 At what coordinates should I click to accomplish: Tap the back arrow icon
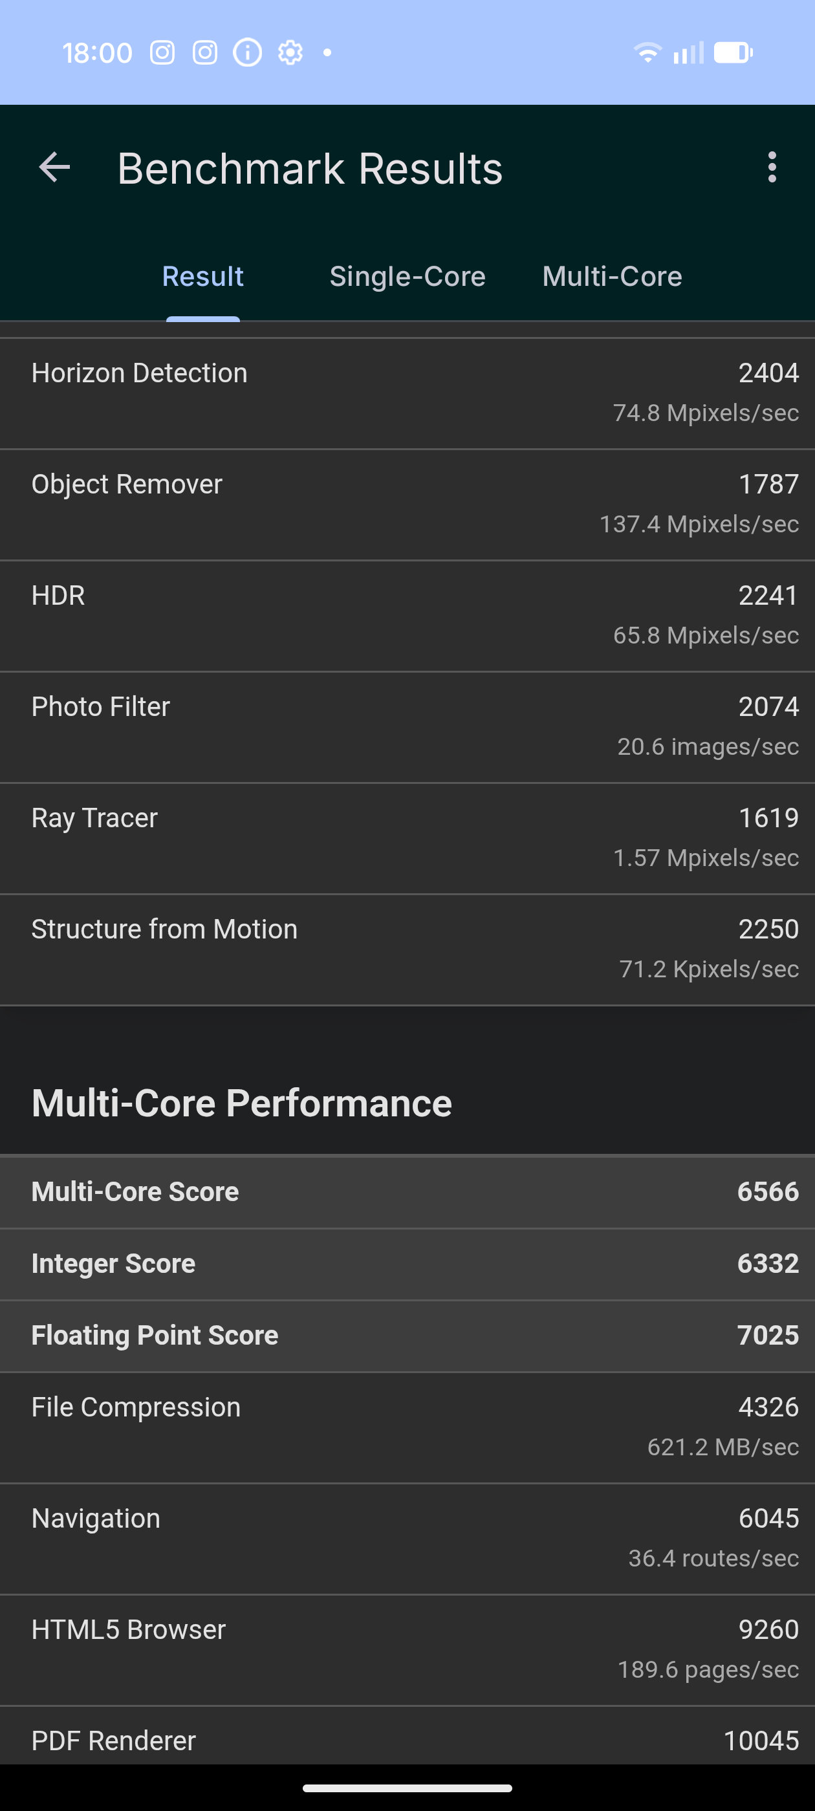pos(54,168)
